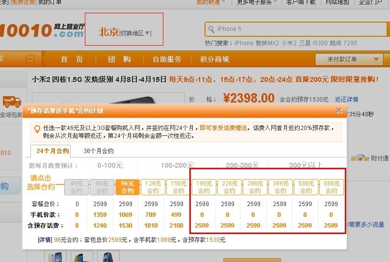Click the 0-100元 monthly spend range

110,165
